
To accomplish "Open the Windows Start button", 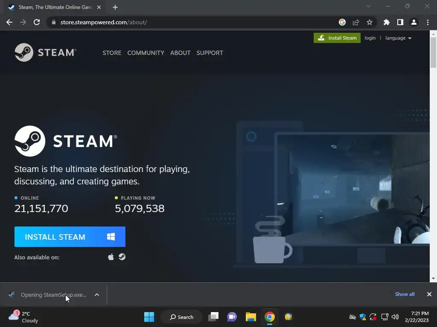I will [x=149, y=317].
